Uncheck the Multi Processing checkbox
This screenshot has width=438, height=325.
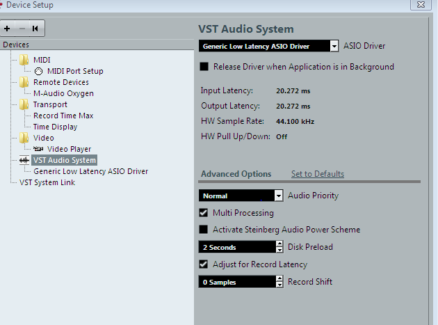pyautogui.click(x=203, y=213)
